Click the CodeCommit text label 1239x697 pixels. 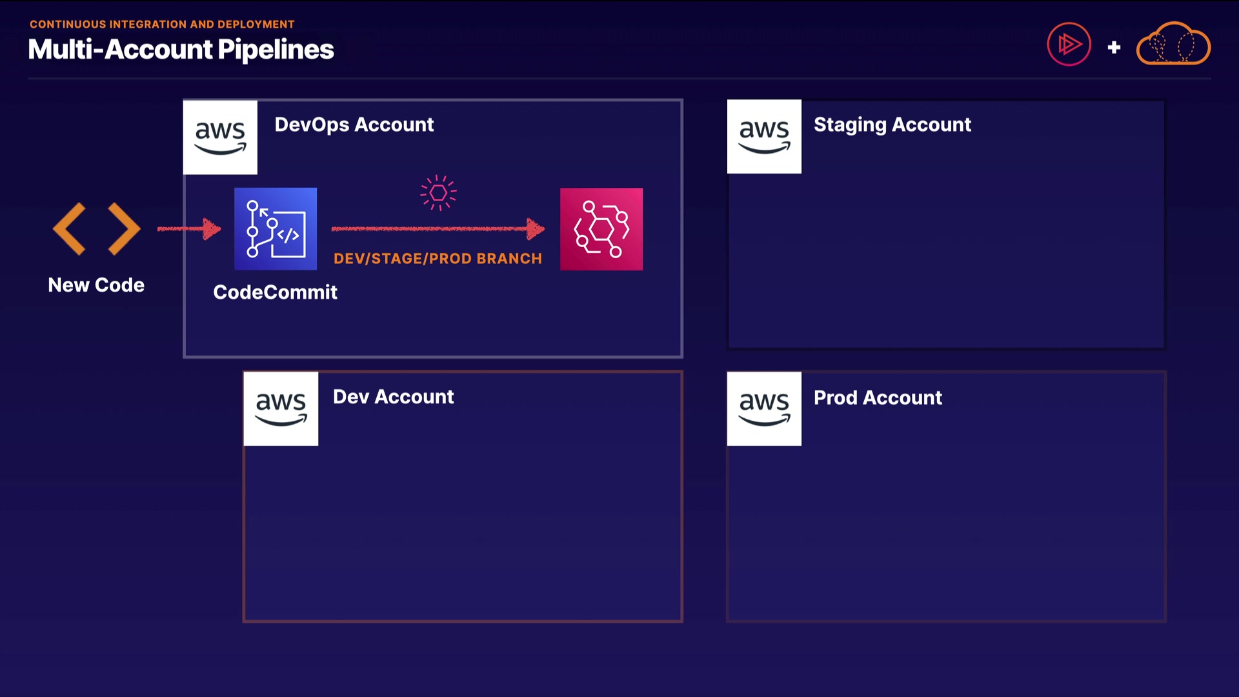275,292
